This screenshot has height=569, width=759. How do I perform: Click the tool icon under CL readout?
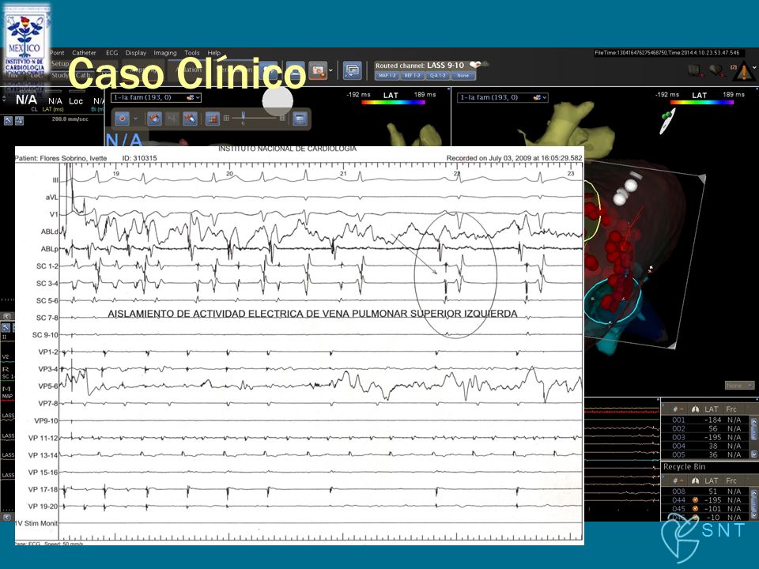tap(8, 121)
